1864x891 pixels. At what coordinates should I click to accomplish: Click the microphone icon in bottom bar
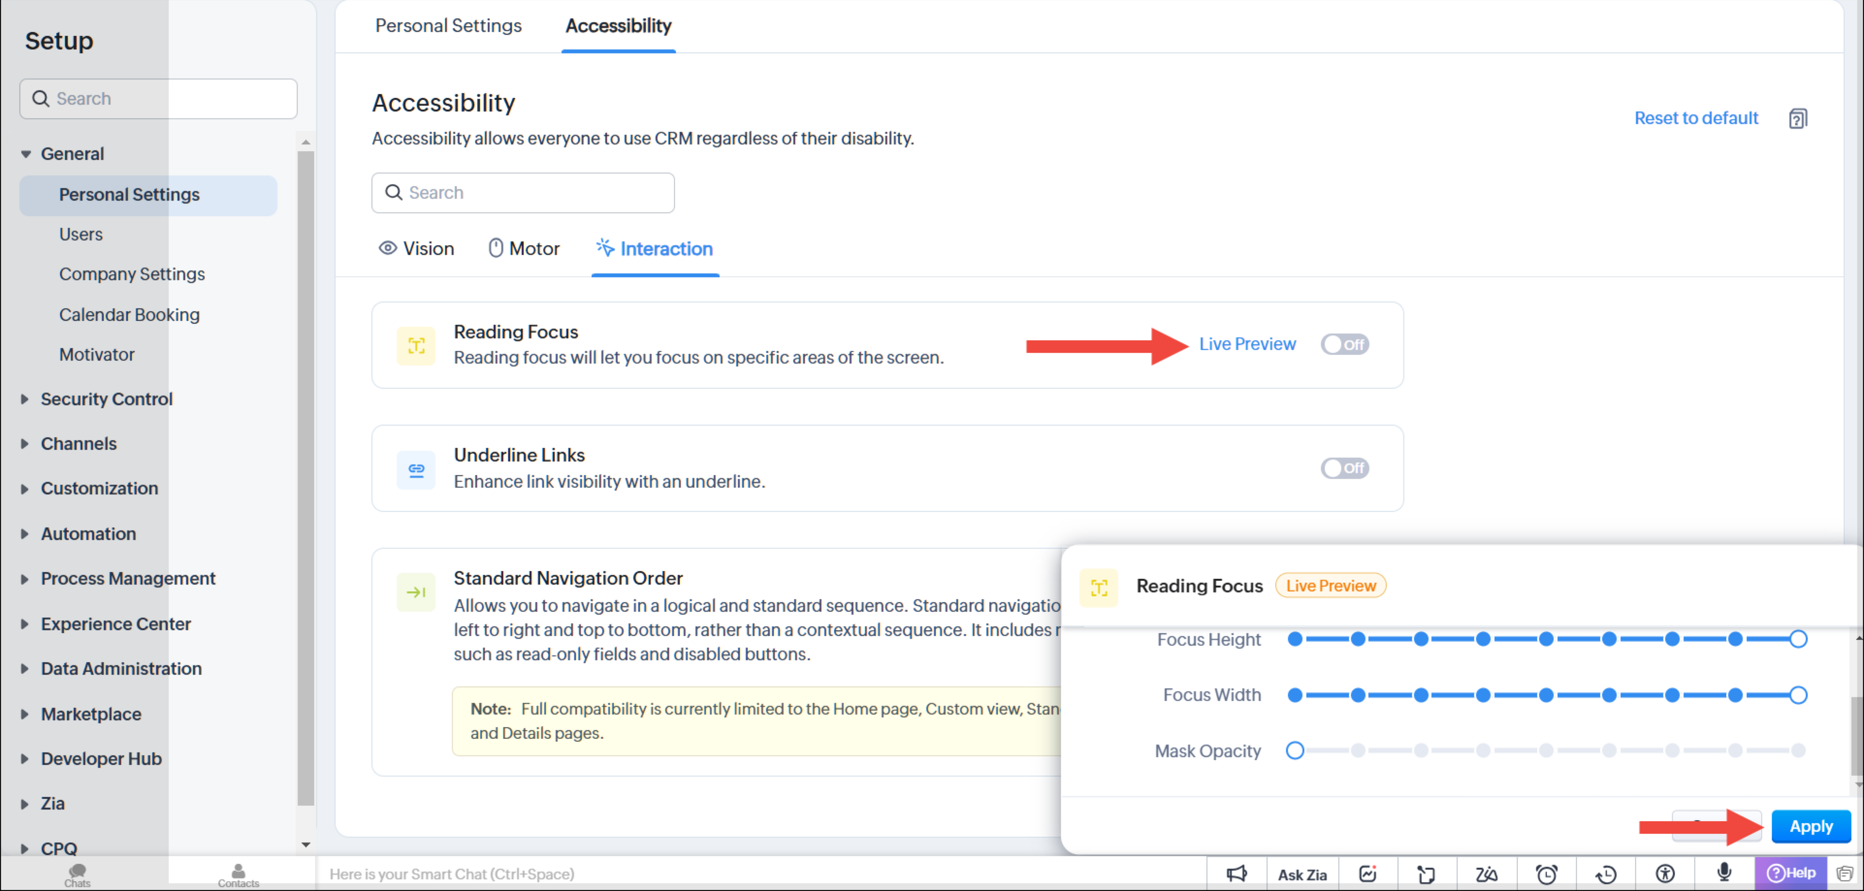tap(1724, 873)
